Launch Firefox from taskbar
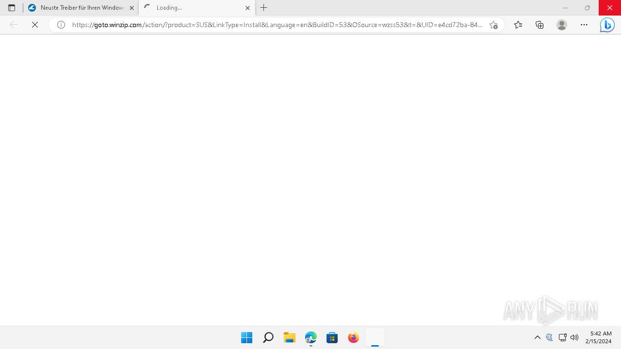The width and height of the screenshot is (621, 349). [x=354, y=337]
